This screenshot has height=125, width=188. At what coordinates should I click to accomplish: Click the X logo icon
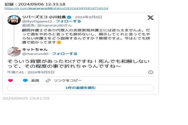pos(150,18)
